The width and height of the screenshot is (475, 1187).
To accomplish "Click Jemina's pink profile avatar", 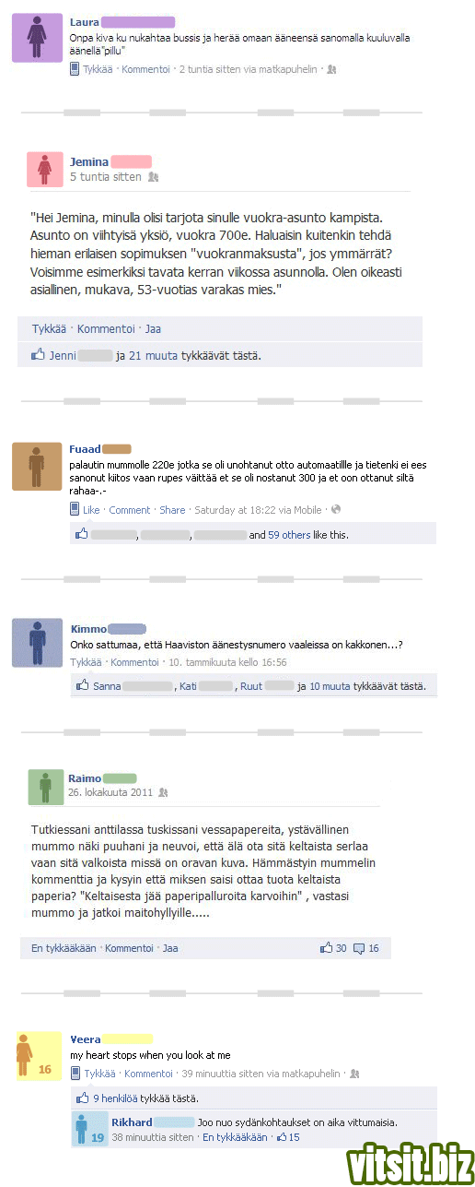I will coord(44,170).
